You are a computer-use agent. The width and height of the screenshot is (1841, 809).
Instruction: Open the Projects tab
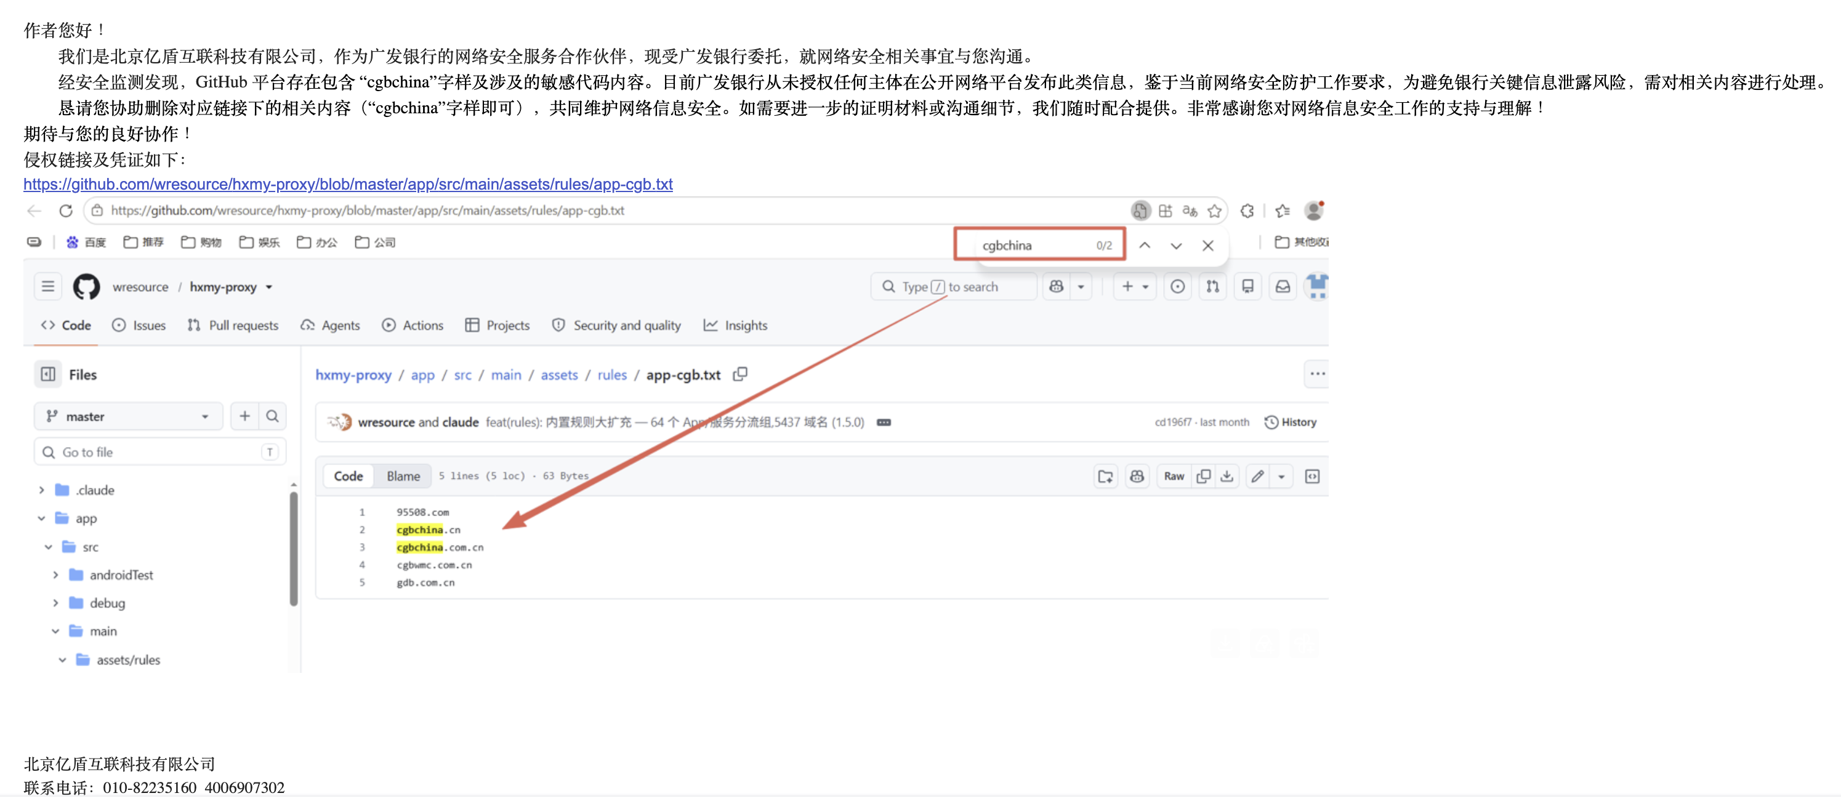tap(498, 325)
